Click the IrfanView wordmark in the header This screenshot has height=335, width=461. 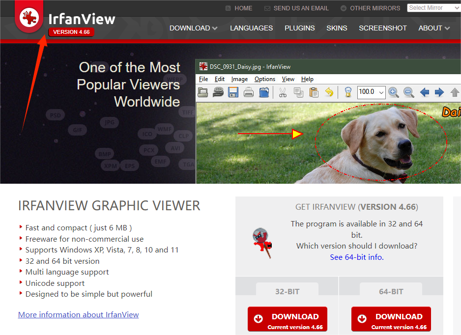82,19
